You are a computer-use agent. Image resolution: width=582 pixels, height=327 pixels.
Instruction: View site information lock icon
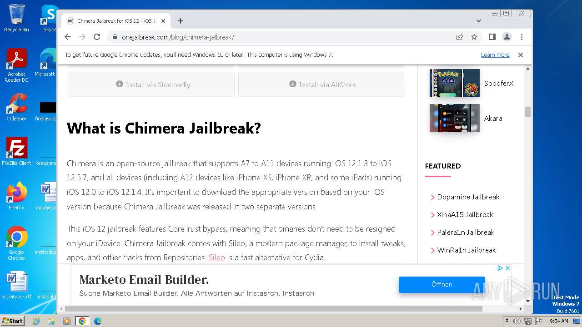pyautogui.click(x=114, y=37)
